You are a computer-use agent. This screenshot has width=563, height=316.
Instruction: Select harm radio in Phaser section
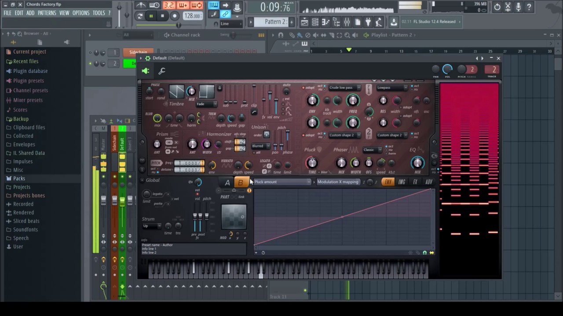(x=386, y=154)
